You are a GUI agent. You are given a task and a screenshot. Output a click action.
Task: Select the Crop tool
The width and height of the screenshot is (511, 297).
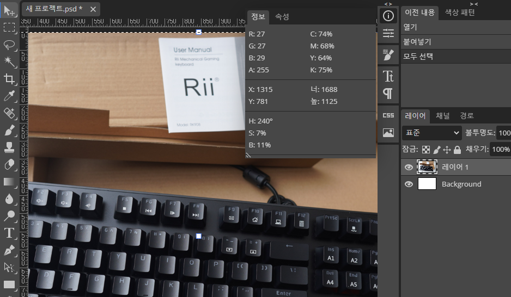click(9, 79)
